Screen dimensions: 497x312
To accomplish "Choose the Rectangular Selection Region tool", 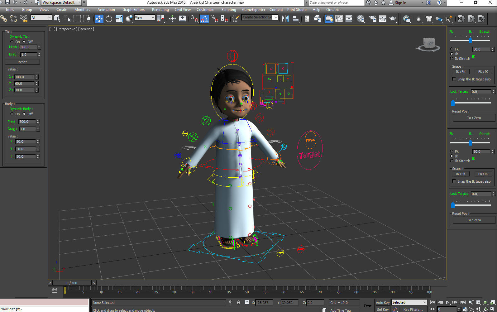I will click(77, 19).
